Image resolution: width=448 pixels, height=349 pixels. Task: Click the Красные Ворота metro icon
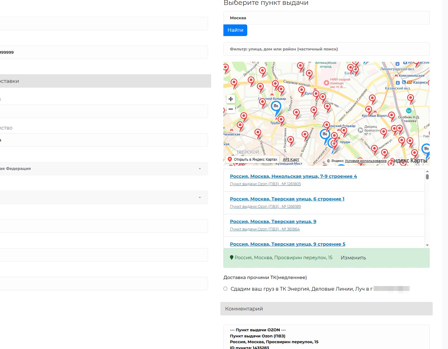tap(375, 112)
